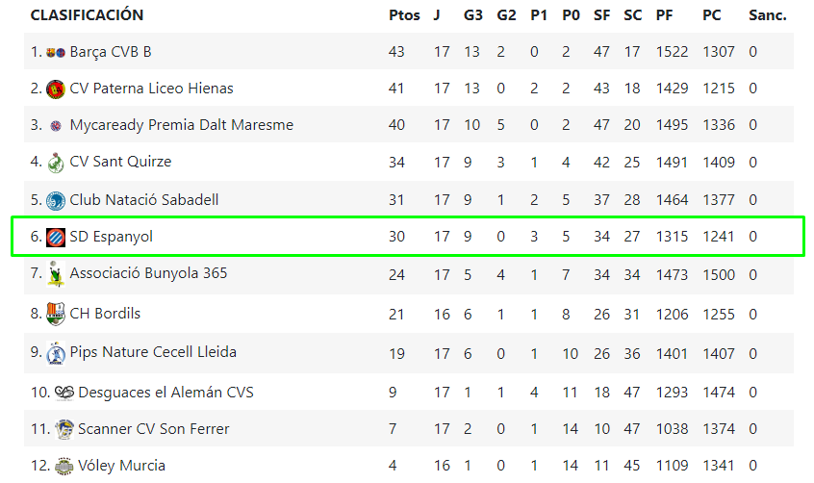This screenshot has width=814, height=483.
Task: Open the SD Espanyol team name link
Action: point(112,237)
